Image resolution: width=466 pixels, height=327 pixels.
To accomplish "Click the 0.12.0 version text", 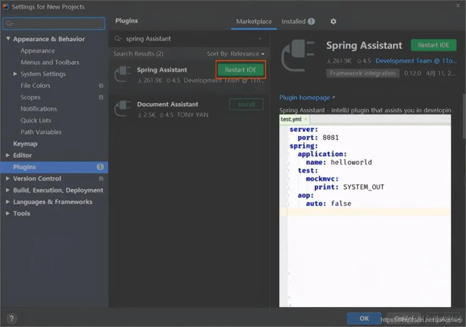I will pos(413,73).
